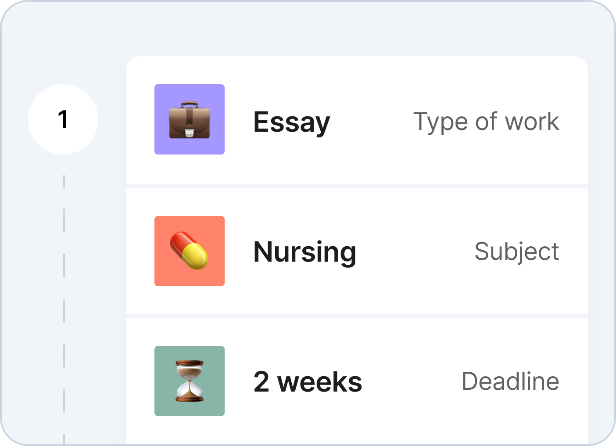Image resolution: width=616 pixels, height=446 pixels.
Task: Click the 2 weeks text
Action: (x=308, y=381)
